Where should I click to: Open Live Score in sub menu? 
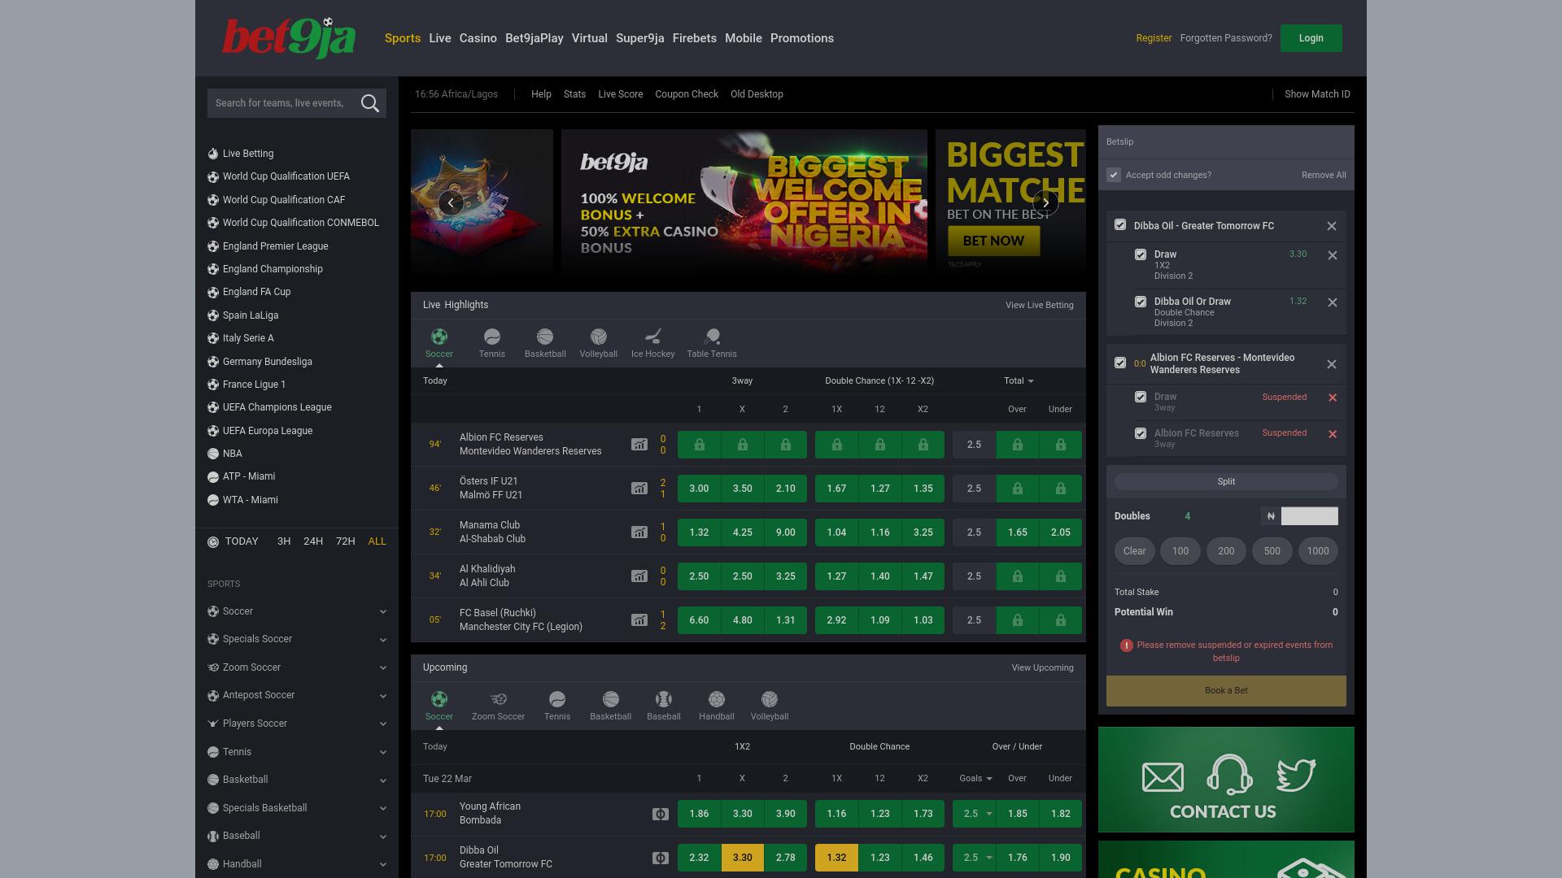(621, 94)
